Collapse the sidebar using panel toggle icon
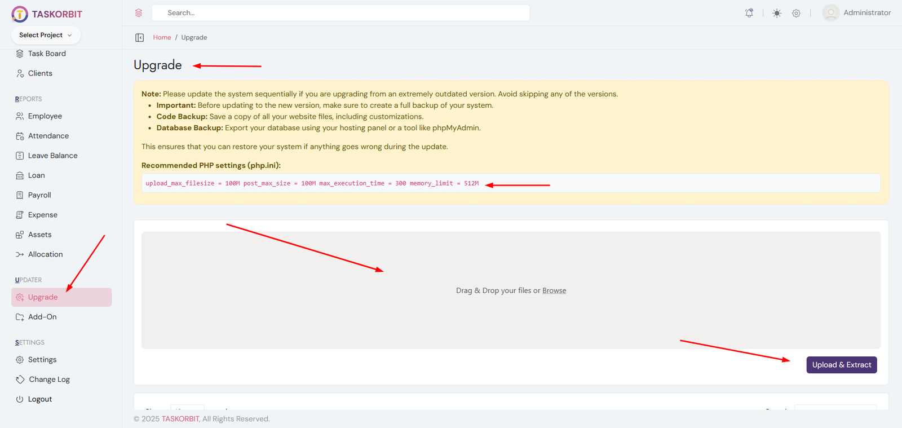The width and height of the screenshot is (902, 428). pyautogui.click(x=140, y=38)
